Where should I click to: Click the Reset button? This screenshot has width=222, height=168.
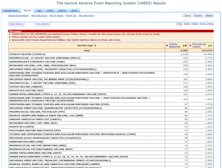tap(209, 16)
